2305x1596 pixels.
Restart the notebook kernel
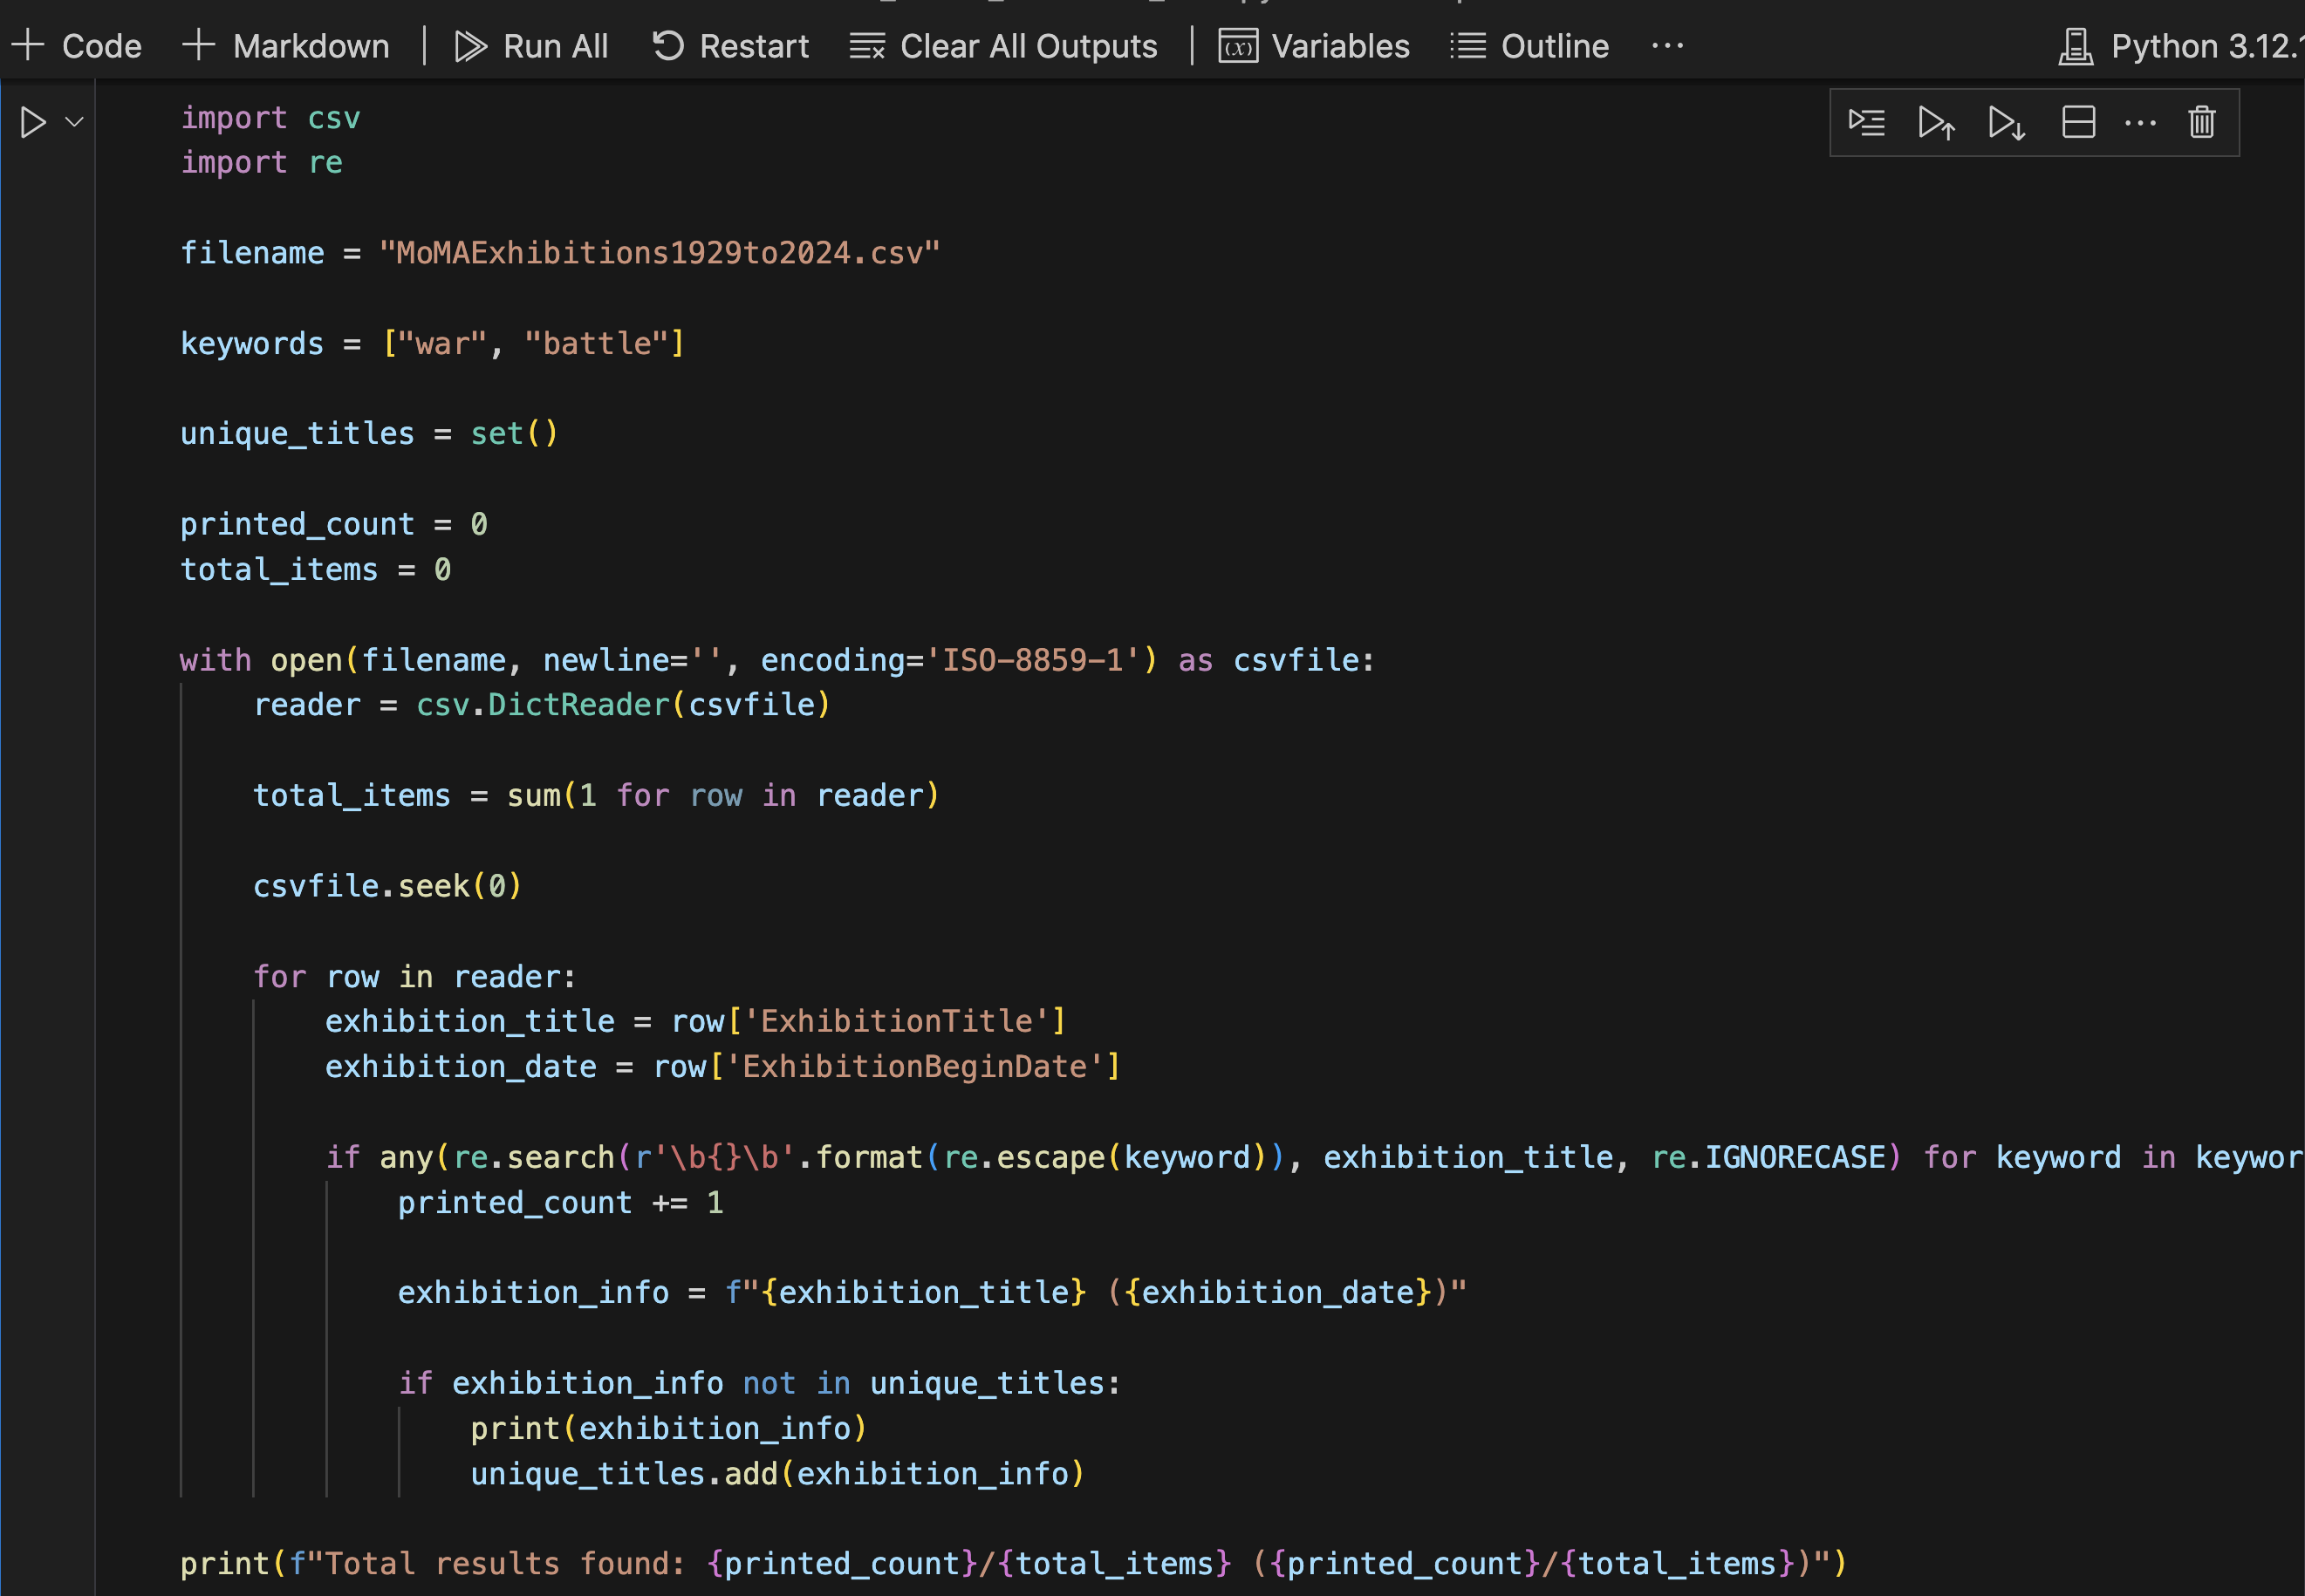click(730, 46)
